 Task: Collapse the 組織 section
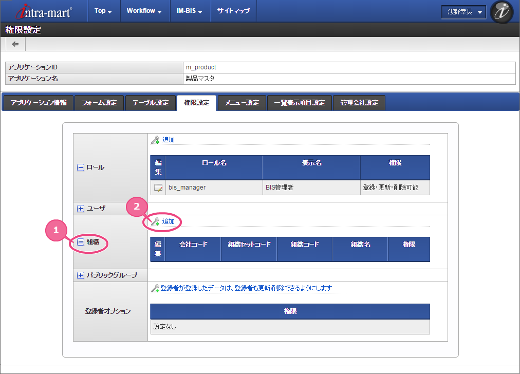81,242
